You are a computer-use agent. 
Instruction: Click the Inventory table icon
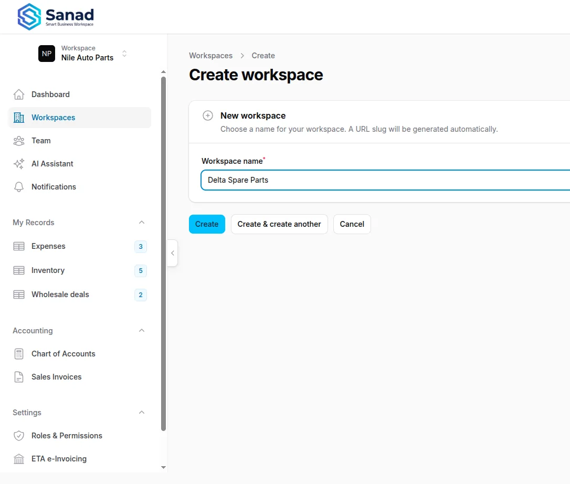tap(19, 270)
